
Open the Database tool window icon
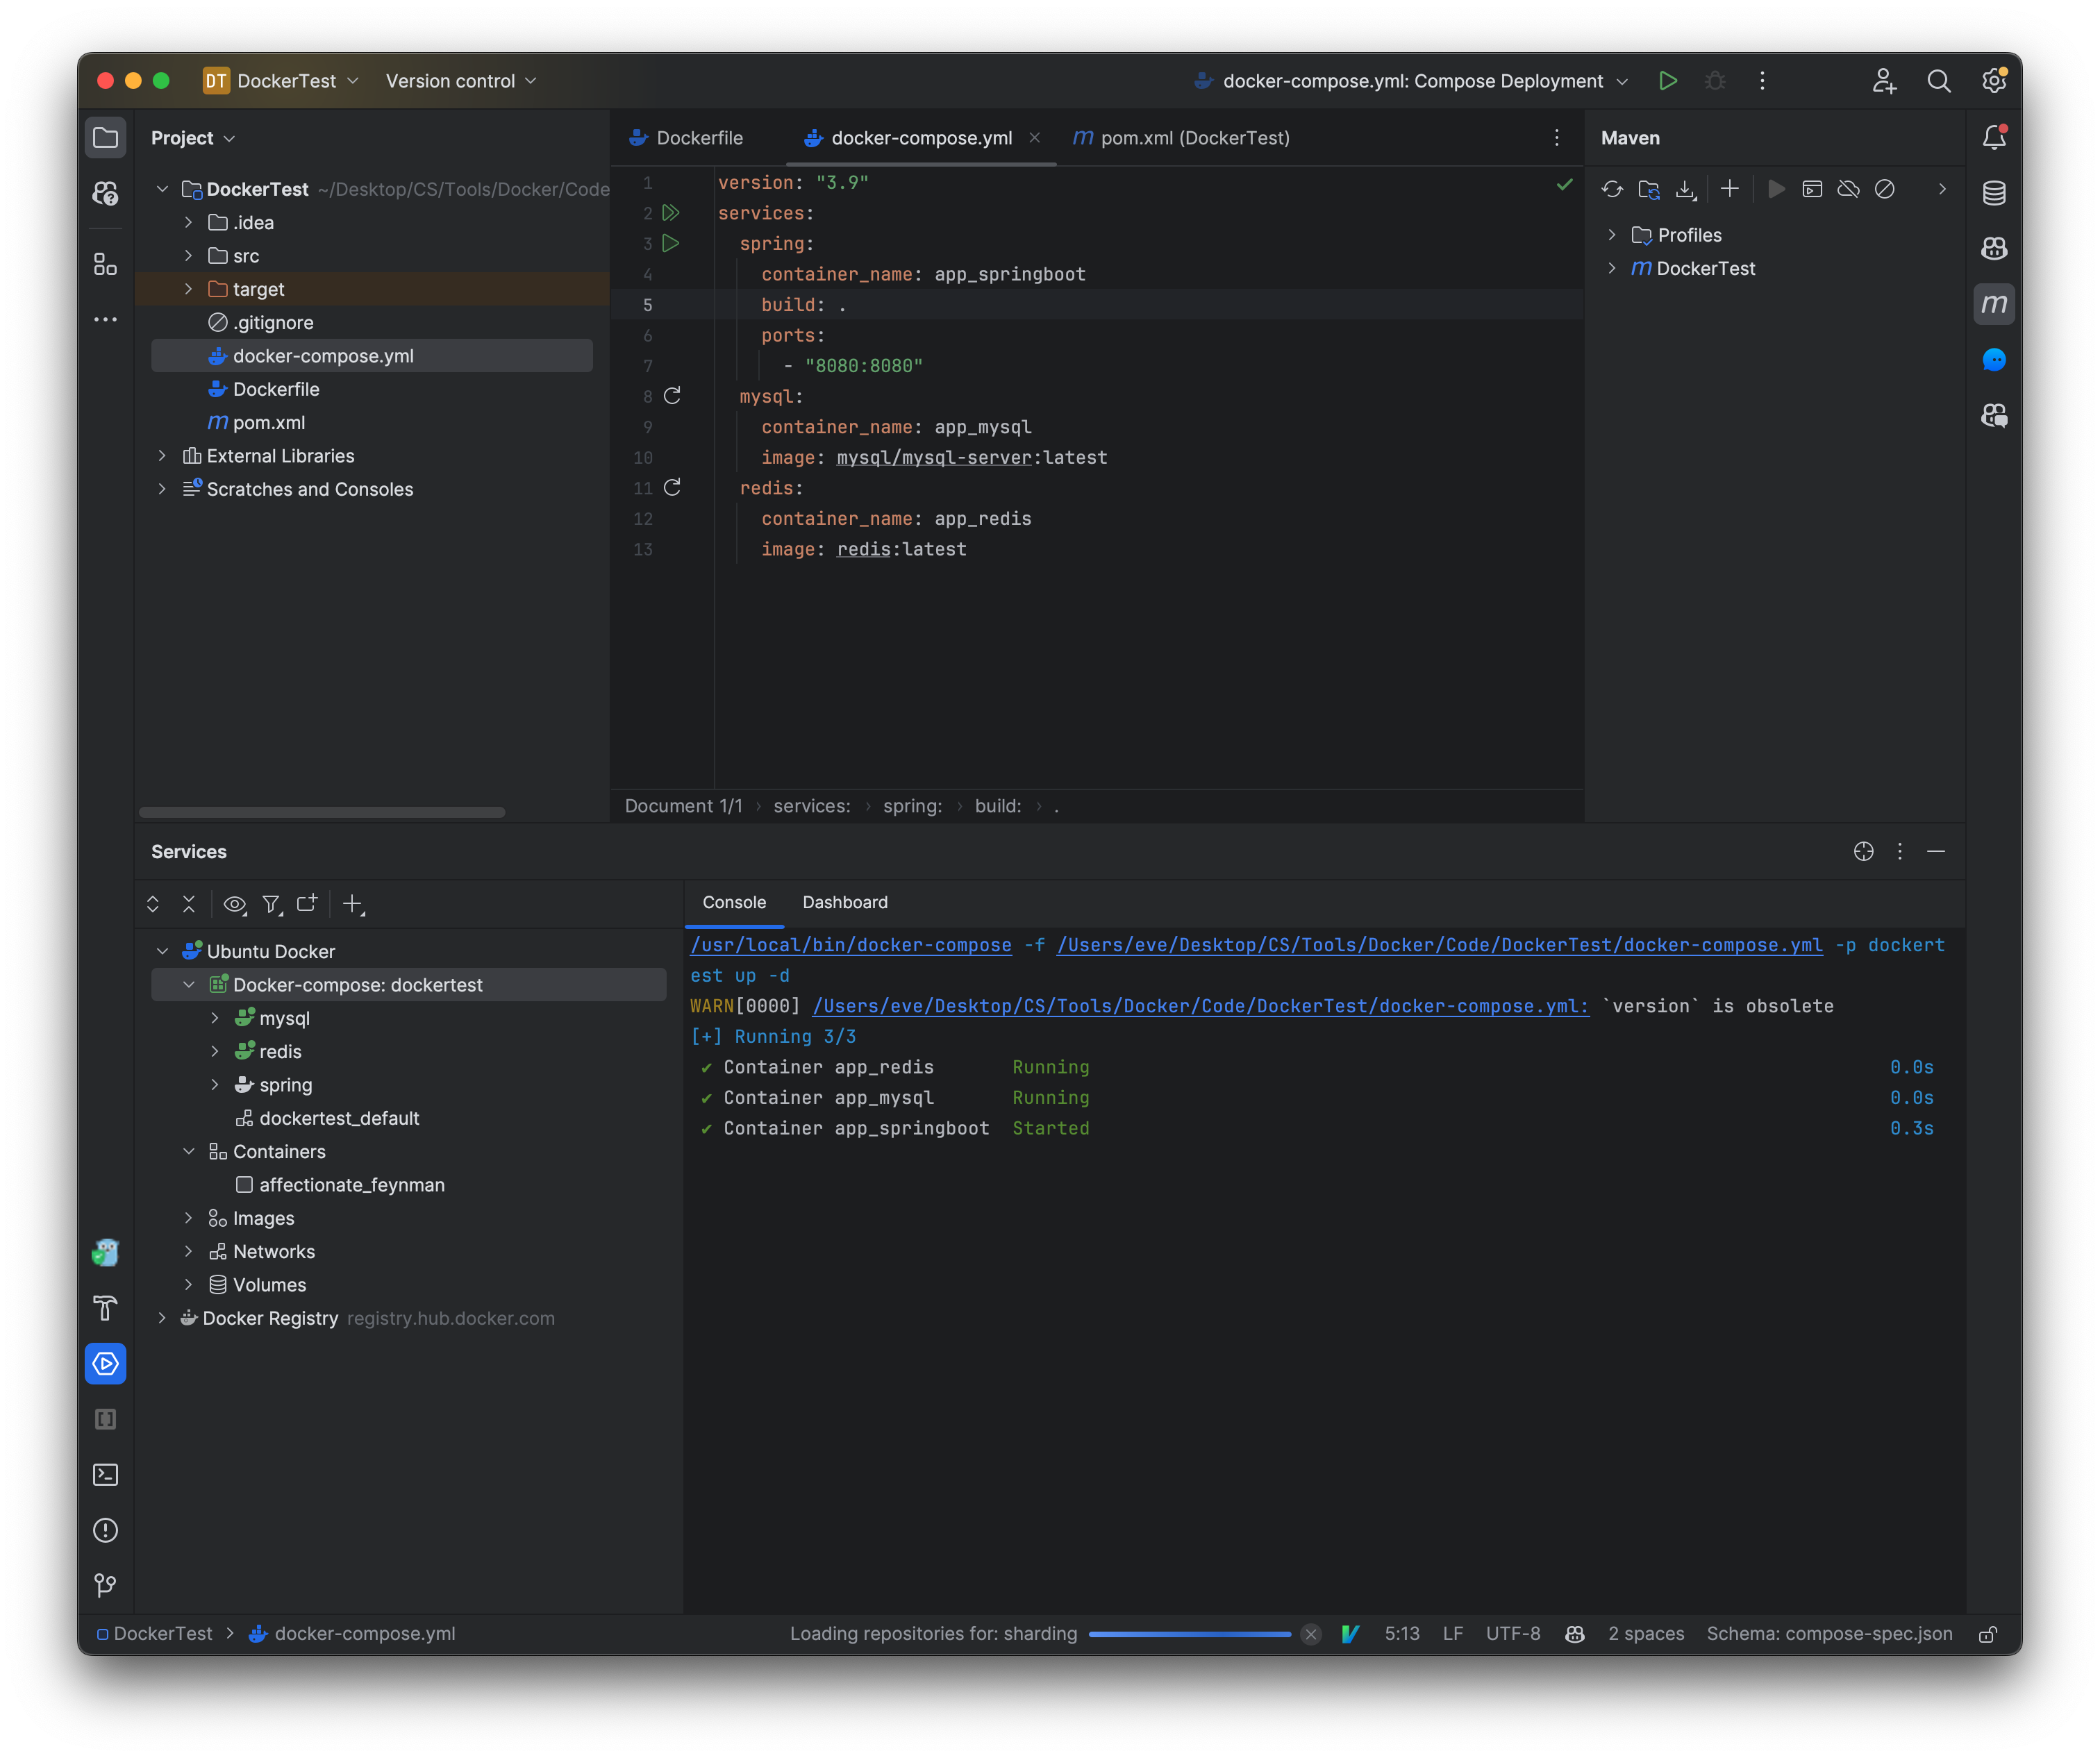(x=1994, y=193)
